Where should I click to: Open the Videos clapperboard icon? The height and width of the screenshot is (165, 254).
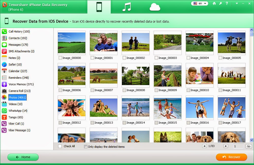4,104
